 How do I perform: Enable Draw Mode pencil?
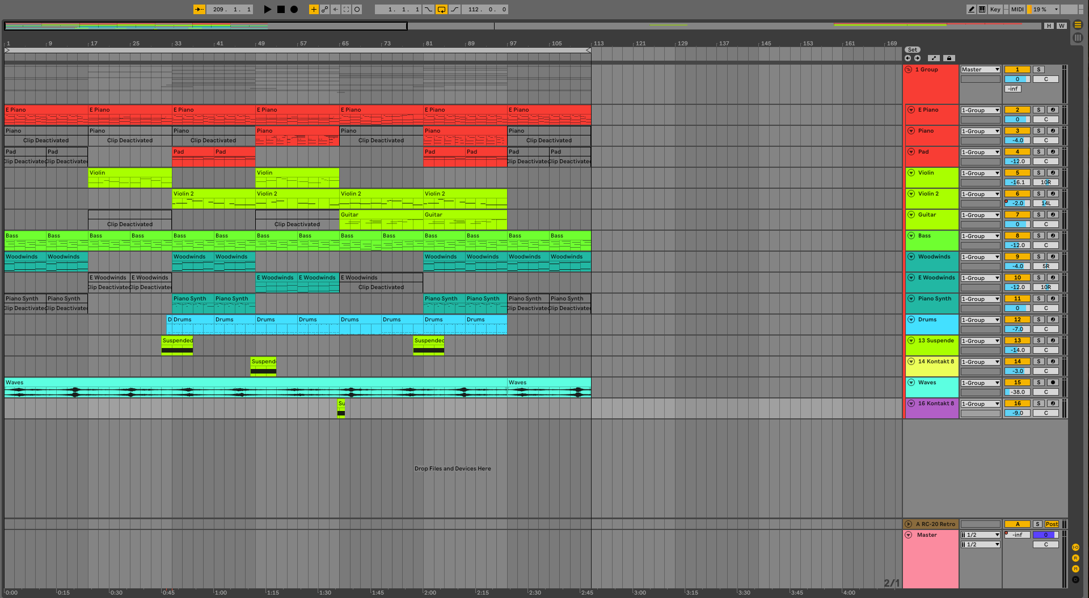[972, 10]
